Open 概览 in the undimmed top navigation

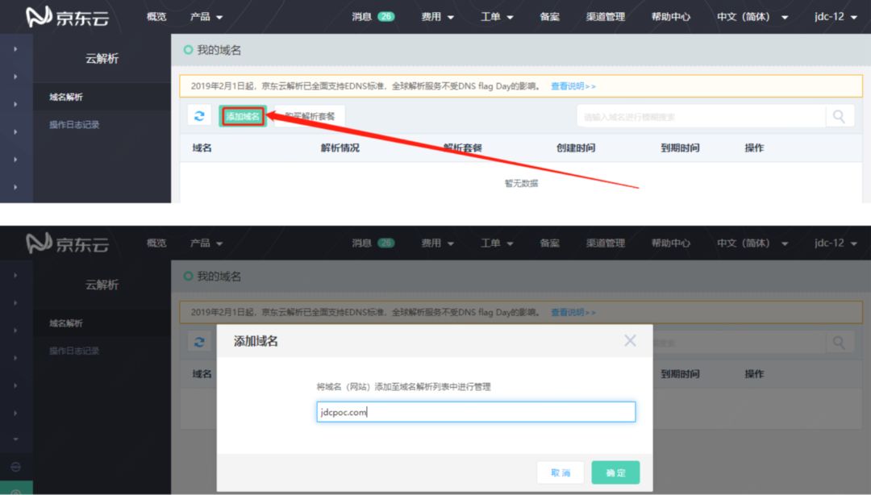tap(156, 17)
